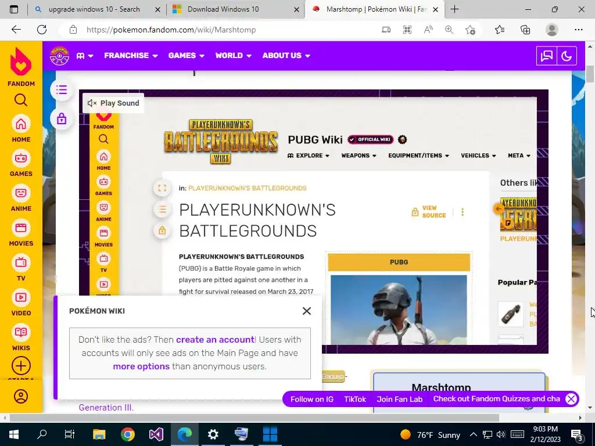
Task: Open File Explorer from taskbar
Action: click(x=99, y=434)
